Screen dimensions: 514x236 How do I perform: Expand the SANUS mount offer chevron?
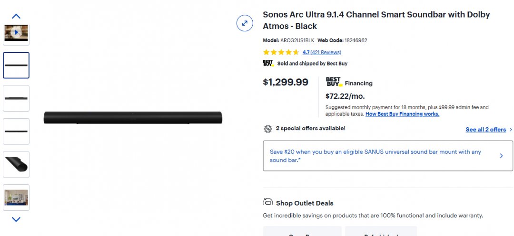(x=501, y=156)
